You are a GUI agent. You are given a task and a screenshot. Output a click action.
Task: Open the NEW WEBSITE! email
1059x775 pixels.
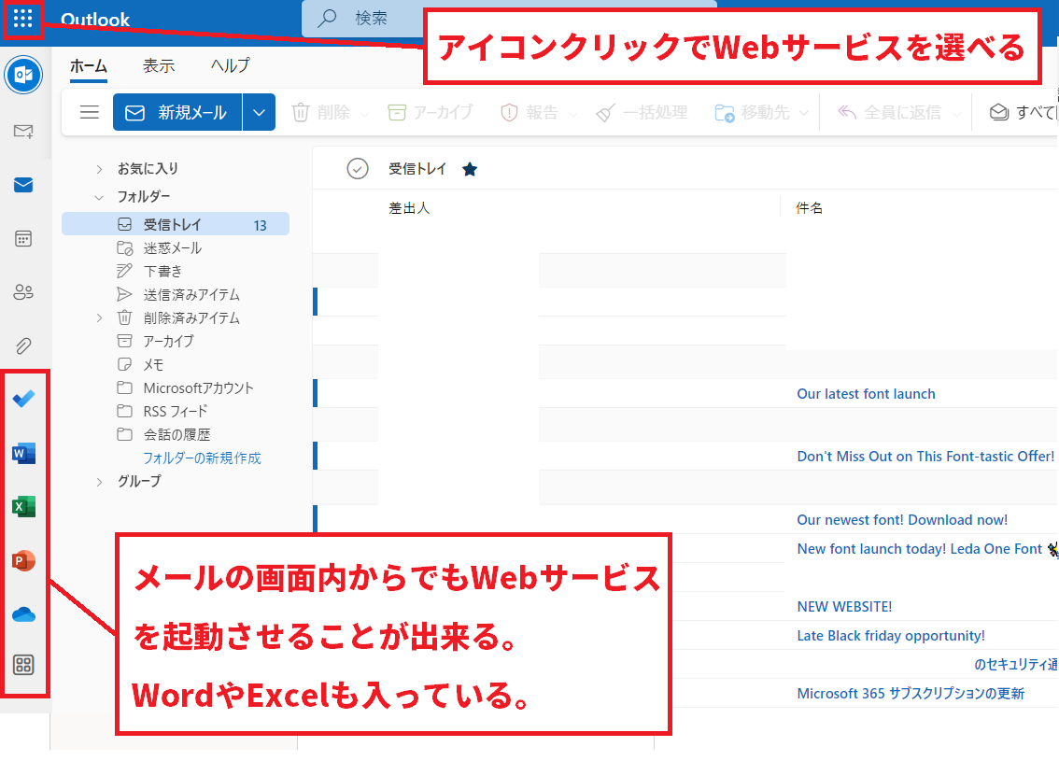click(844, 607)
